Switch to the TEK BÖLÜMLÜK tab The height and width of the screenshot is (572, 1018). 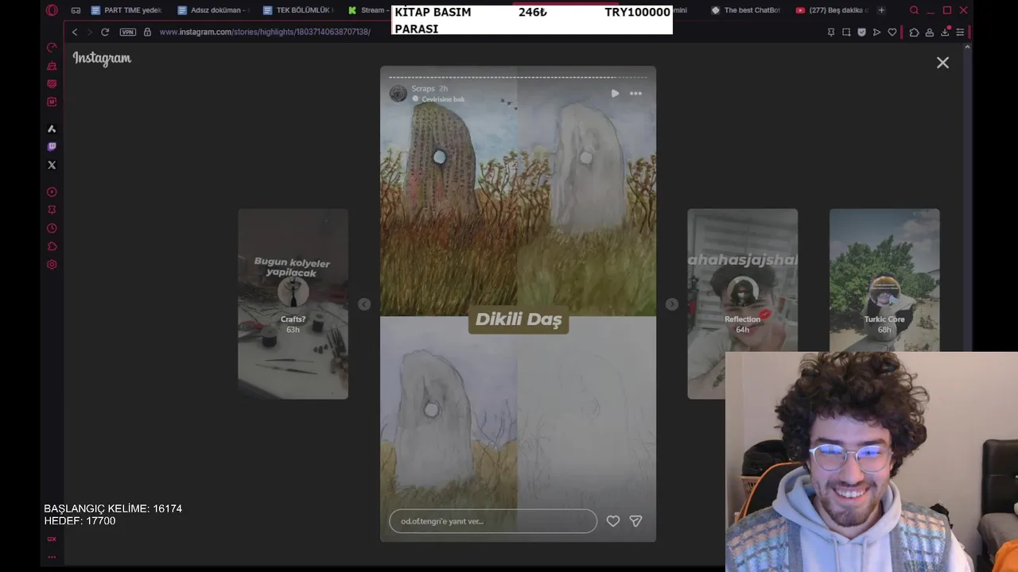[300, 10]
